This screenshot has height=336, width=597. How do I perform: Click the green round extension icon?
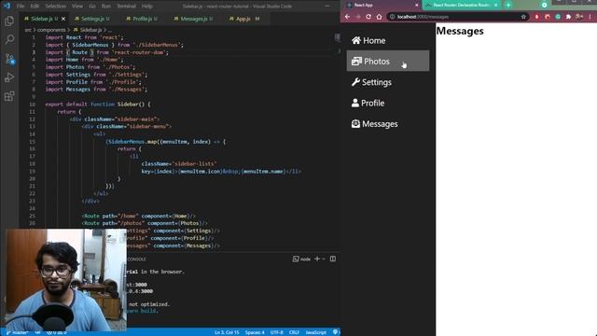[558, 17]
